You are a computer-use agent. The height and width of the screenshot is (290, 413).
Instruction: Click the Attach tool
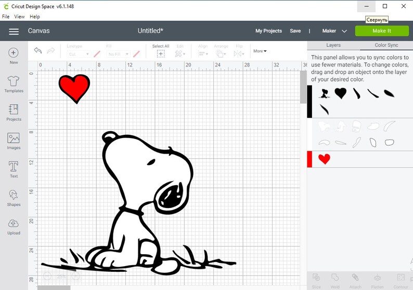(355, 281)
